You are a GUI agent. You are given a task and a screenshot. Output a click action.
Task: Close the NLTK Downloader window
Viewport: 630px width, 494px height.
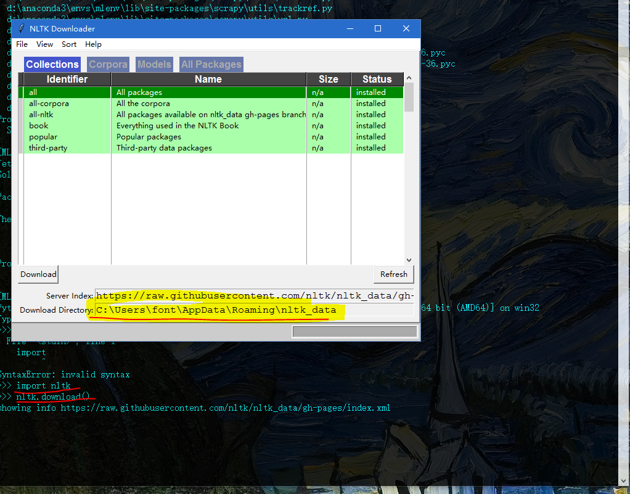point(406,28)
